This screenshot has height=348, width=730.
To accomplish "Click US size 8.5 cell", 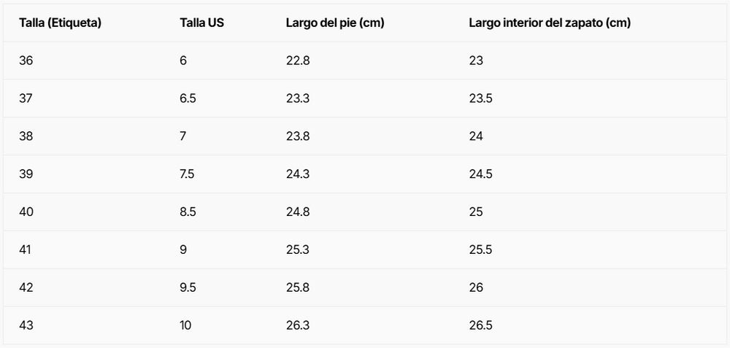I will coord(188,212).
